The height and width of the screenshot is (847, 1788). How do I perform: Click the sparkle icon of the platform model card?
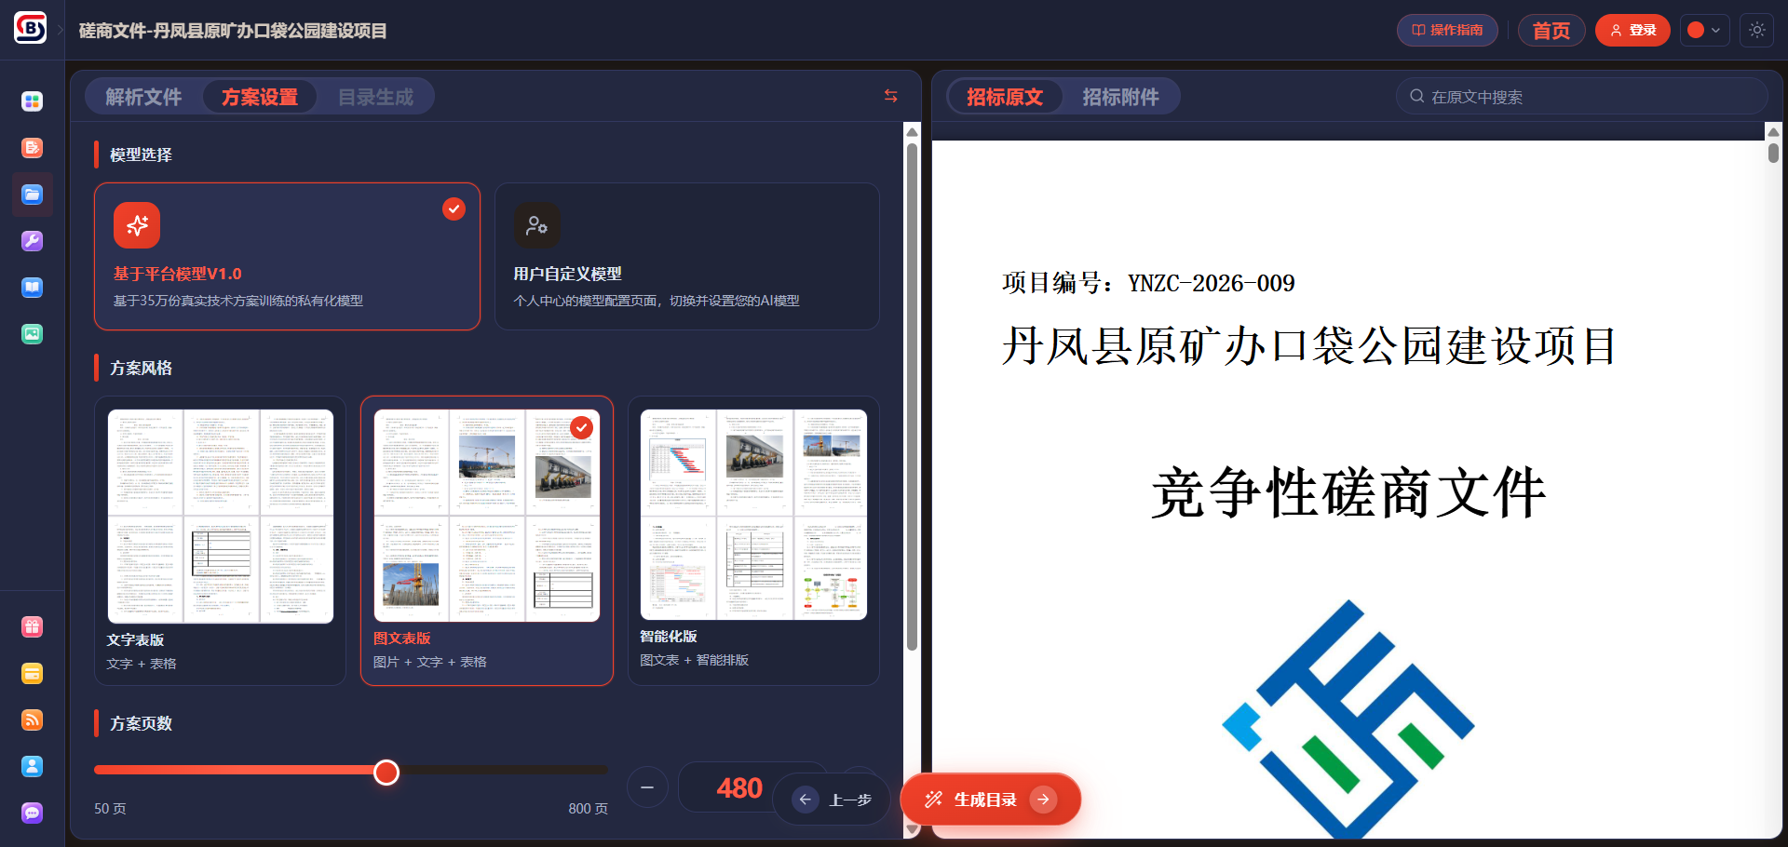pyautogui.click(x=137, y=225)
